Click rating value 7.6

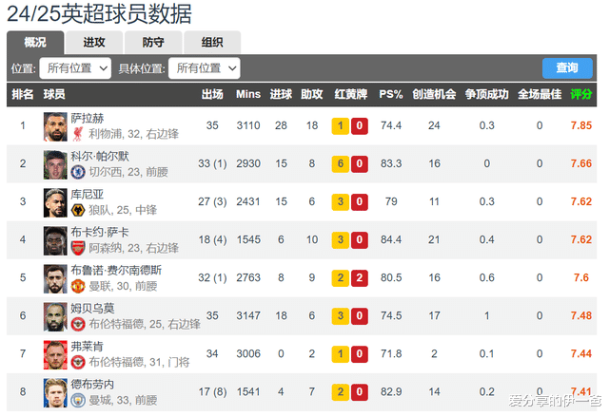pos(581,277)
